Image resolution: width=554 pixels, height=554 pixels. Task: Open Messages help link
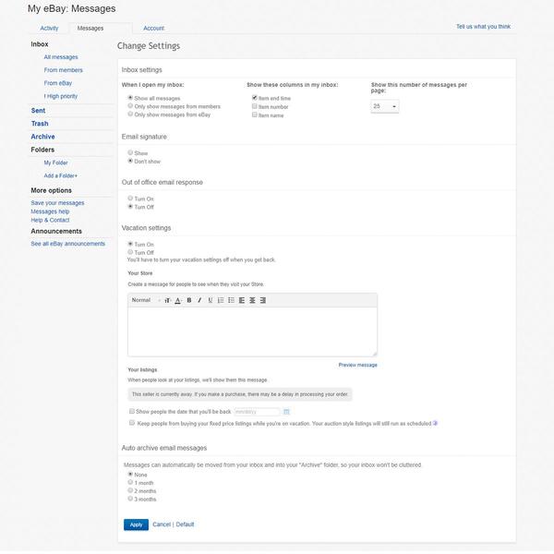click(x=50, y=211)
